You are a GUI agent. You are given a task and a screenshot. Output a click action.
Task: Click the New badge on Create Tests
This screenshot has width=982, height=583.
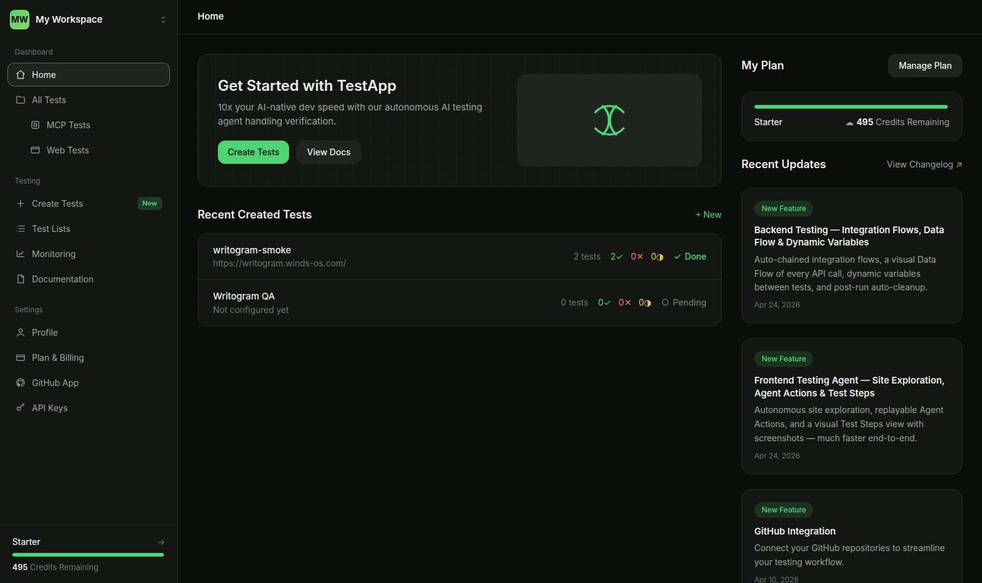tap(150, 204)
